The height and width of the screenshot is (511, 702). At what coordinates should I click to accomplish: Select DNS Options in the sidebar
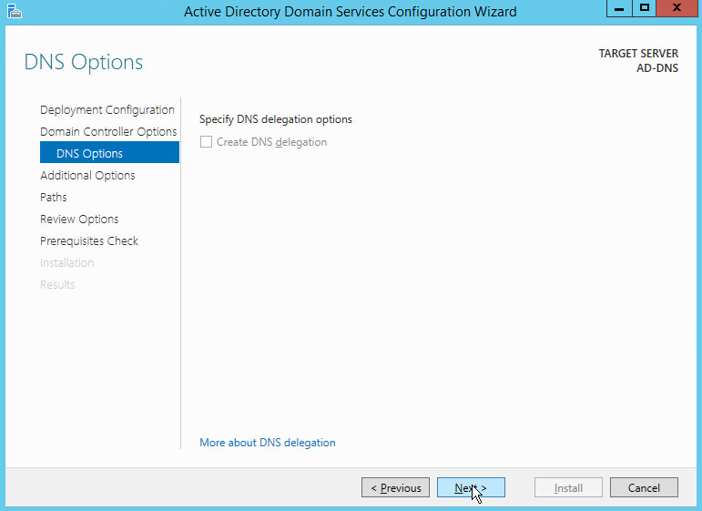[89, 154]
